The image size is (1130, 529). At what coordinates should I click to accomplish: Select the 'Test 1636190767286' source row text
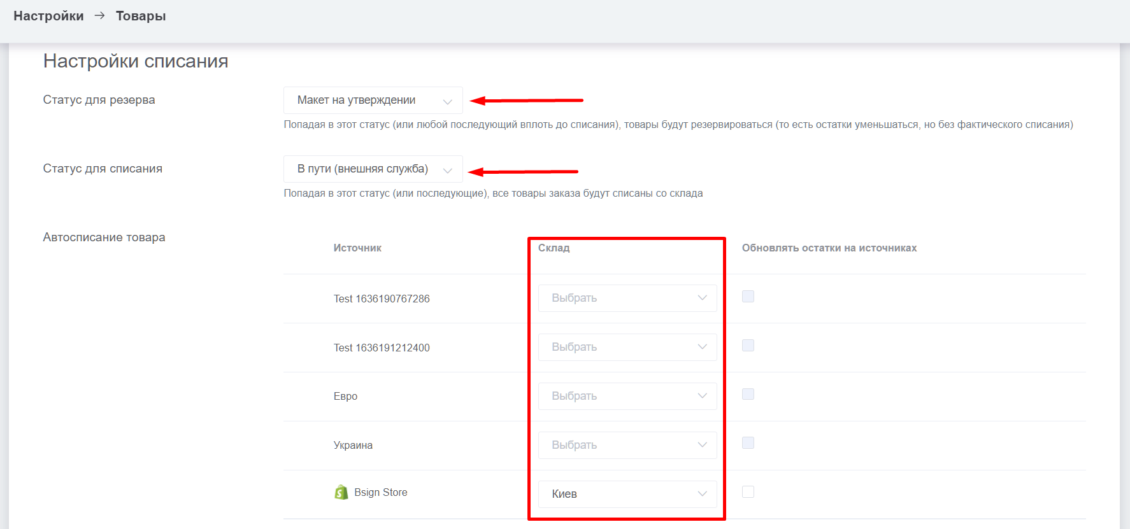coord(382,299)
